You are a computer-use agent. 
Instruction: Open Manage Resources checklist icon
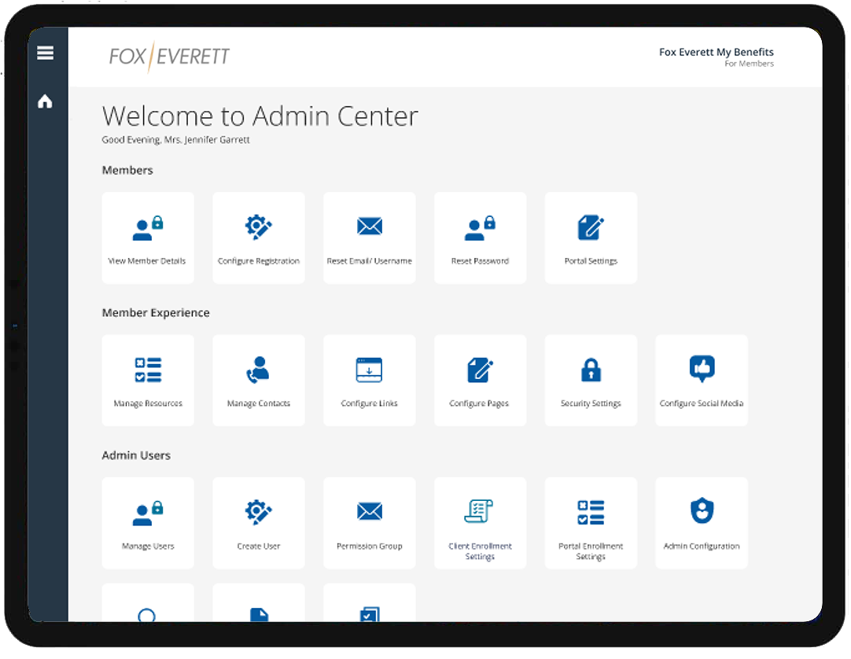pyautogui.click(x=148, y=370)
